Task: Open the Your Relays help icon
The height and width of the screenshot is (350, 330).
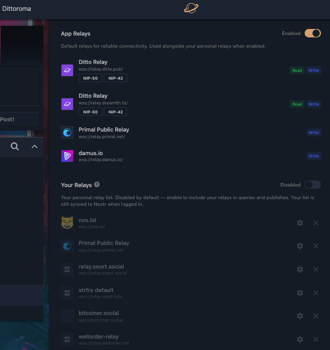Action: click(97, 185)
